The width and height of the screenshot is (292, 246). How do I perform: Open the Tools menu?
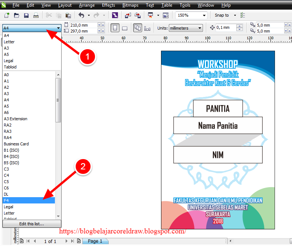(185, 5)
